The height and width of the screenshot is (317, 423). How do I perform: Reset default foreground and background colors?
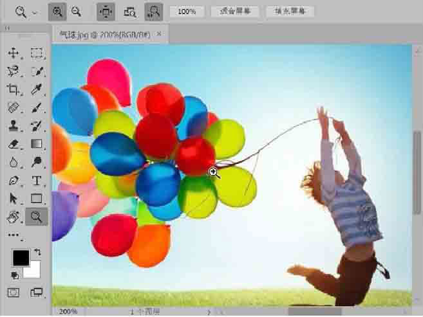coord(15,275)
